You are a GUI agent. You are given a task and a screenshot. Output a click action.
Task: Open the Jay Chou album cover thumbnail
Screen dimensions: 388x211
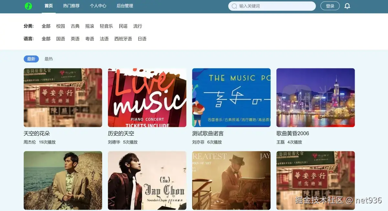point(147,181)
